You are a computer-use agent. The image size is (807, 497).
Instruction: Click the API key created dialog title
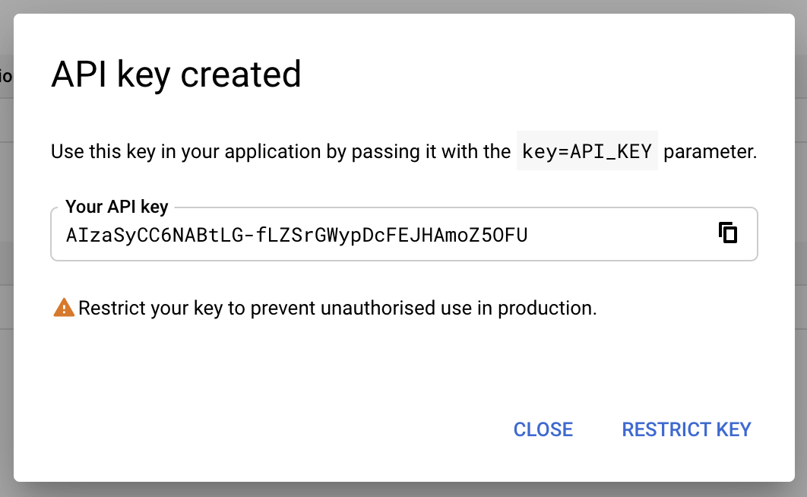click(x=176, y=74)
